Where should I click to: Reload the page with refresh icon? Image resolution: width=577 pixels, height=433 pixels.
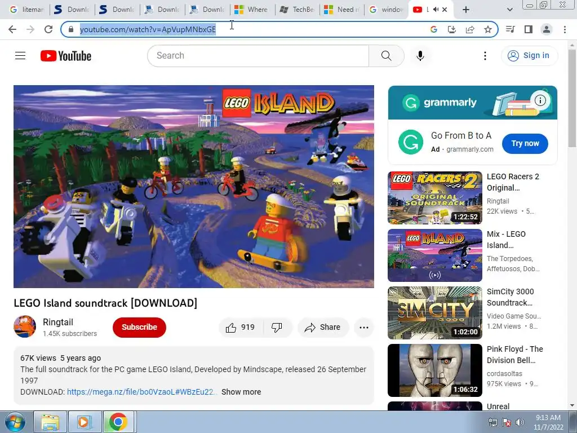[x=48, y=29]
